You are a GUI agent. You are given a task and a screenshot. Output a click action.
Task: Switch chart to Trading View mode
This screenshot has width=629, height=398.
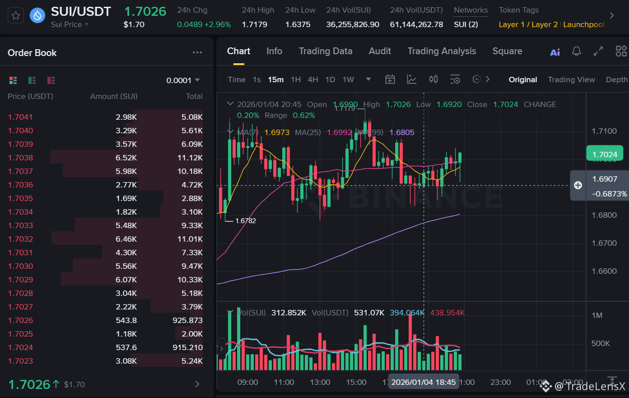(x=572, y=80)
